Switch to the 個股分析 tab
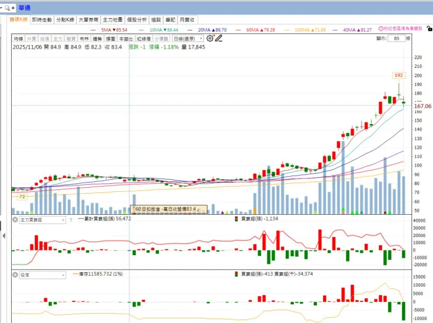433x323 pixels. point(137,19)
